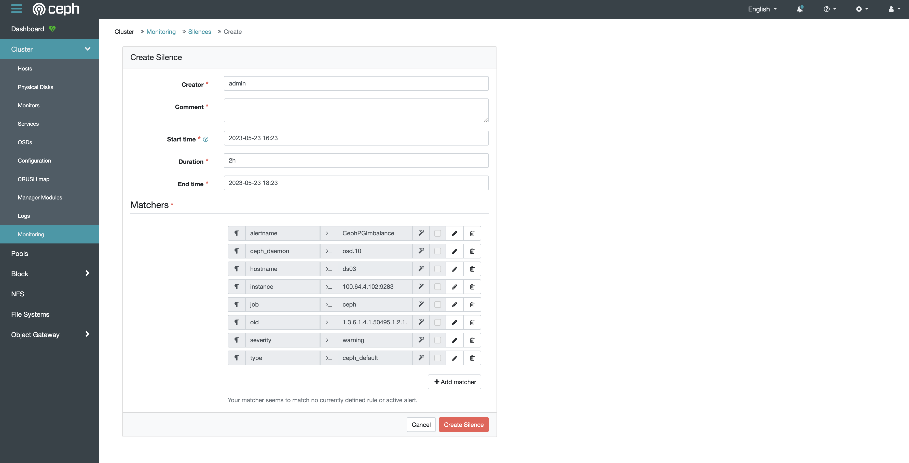Expand the Block sidebar section
The height and width of the screenshot is (463, 909).
tap(49, 274)
